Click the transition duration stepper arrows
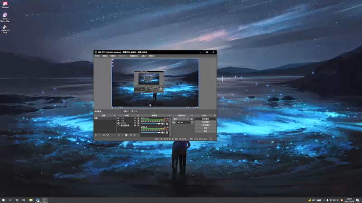This screenshot has width=362, height=203. click(192, 122)
